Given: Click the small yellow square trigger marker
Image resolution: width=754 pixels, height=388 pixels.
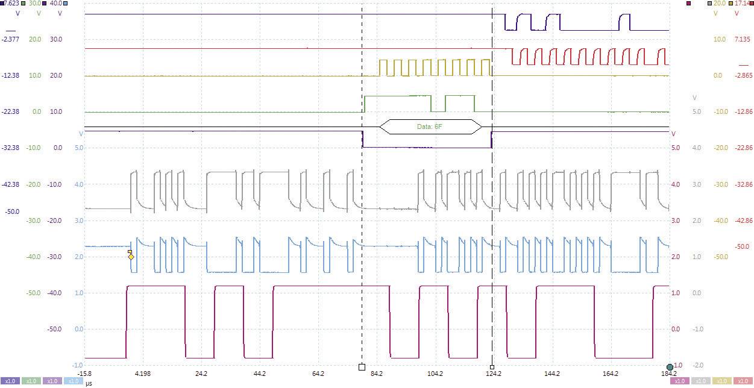Looking at the screenshot, I should pyautogui.click(x=129, y=252).
